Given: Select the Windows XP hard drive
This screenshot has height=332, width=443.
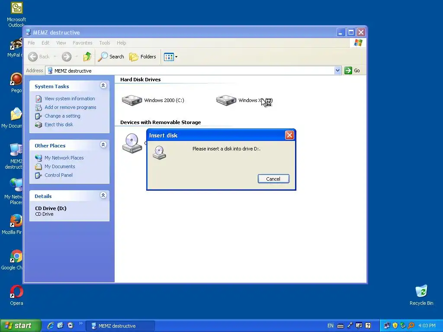Looking at the screenshot, I should tap(244, 100).
